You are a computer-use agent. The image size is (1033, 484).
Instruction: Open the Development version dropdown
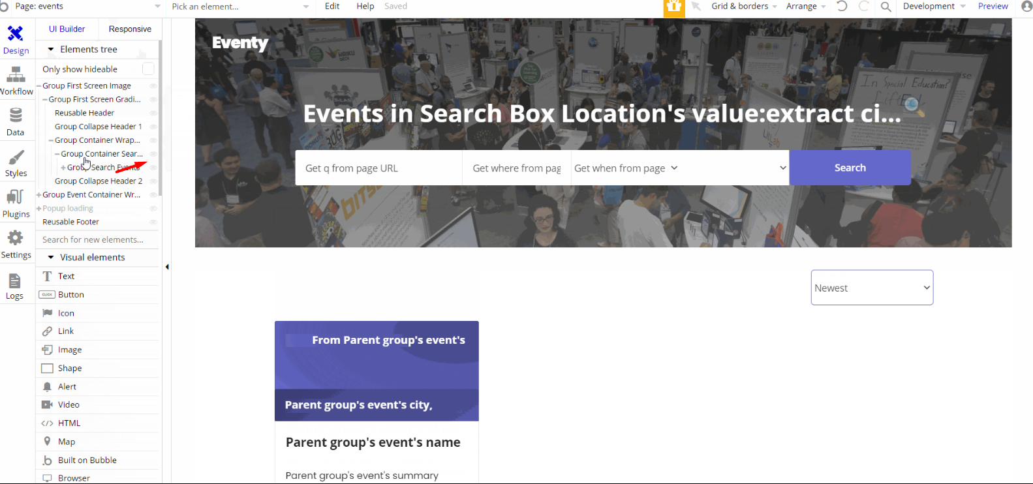(x=934, y=7)
